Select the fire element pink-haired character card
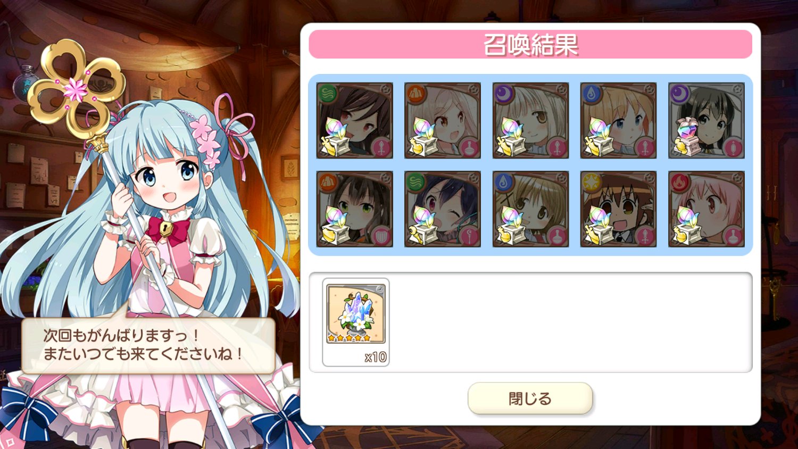The image size is (798, 449). (706, 209)
